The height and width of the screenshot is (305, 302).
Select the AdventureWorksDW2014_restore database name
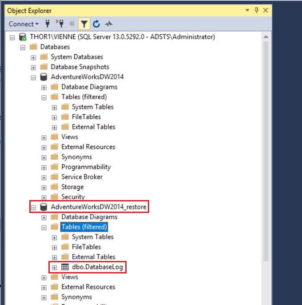point(99,207)
